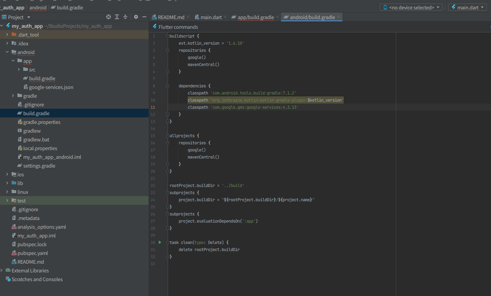Click the Select Opened File target icon

point(109,17)
